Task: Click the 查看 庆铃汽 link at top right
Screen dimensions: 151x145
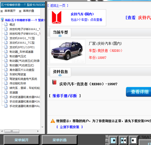Action: coord(138,18)
